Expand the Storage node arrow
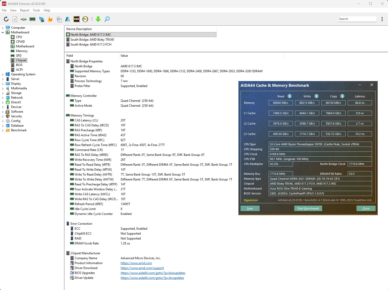The width and height of the screenshot is (388, 290). click(x=3, y=93)
